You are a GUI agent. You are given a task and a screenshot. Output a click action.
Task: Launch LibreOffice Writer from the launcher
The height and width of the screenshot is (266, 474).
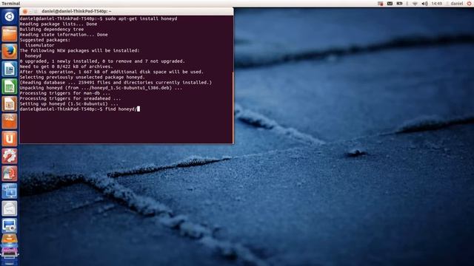pos(10,69)
